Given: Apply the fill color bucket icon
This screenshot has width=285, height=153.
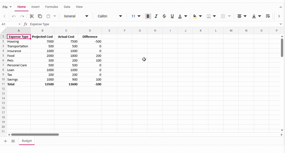Looking at the screenshot, I should pyautogui.click(x=195, y=16).
